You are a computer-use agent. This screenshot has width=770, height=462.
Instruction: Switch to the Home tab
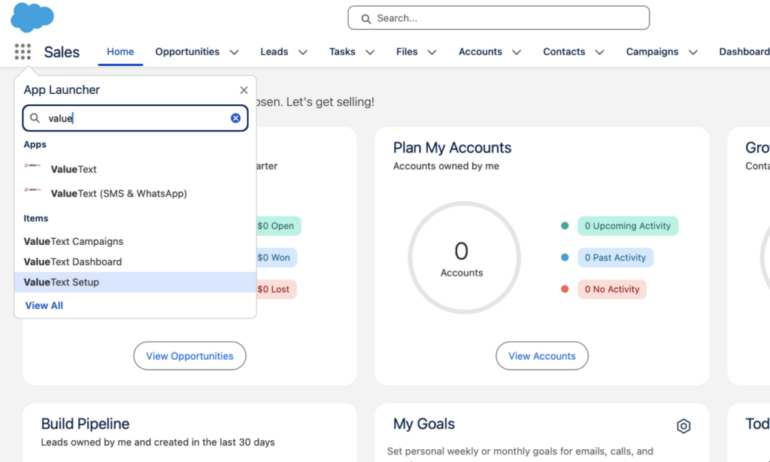(x=120, y=52)
